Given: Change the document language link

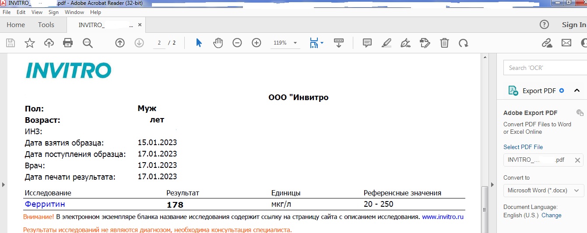Looking at the screenshot, I should [551, 215].
